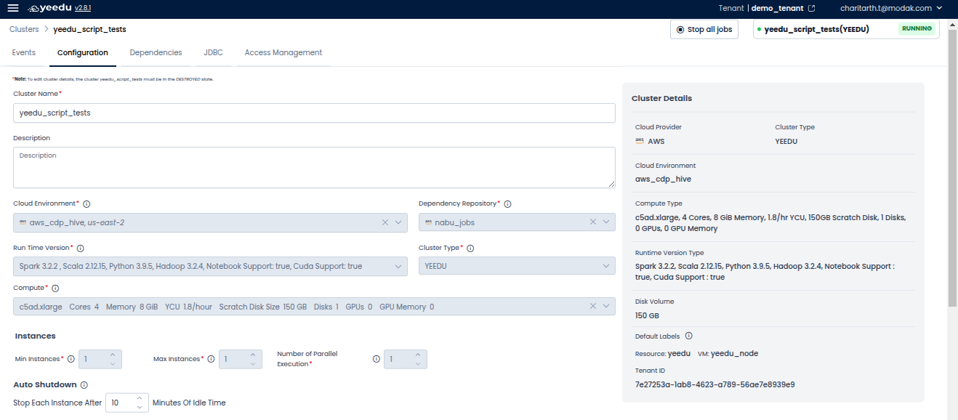Image resolution: width=958 pixels, height=420 pixels.
Task: Clear the nabu_jobs dependency repository selection
Action: (593, 222)
